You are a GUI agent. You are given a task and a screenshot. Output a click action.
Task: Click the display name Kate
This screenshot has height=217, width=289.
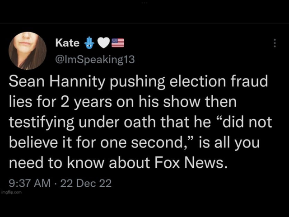[67, 43]
